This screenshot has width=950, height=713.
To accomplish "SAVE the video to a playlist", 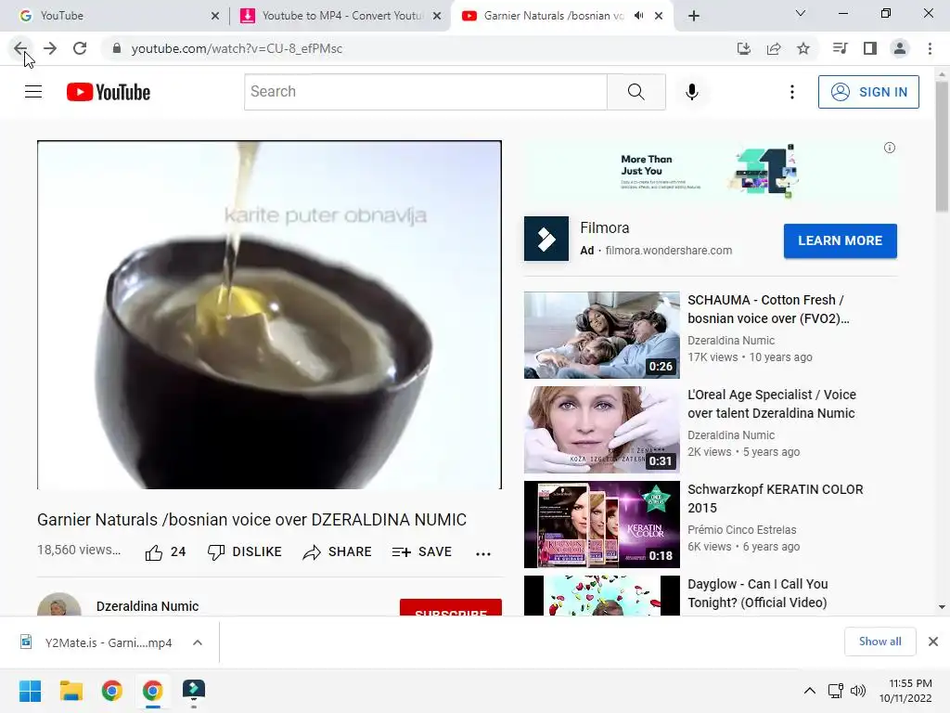I will click(422, 552).
